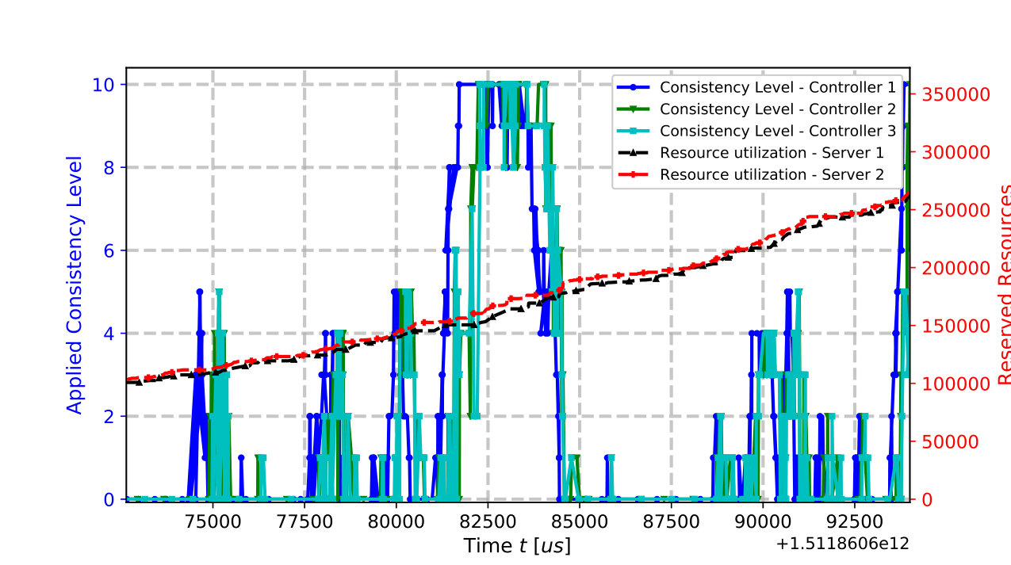The image size is (1011, 565).
Task: Click the y-axis label Applied Consistency Level
Action: pyautogui.click(x=74, y=284)
